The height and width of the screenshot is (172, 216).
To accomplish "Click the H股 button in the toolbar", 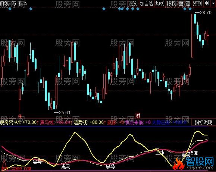I will pyautogui.click(x=133, y=3).
